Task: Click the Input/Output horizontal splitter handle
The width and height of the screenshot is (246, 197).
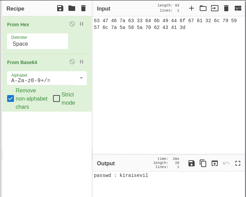Action: click(x=169, y=154)
